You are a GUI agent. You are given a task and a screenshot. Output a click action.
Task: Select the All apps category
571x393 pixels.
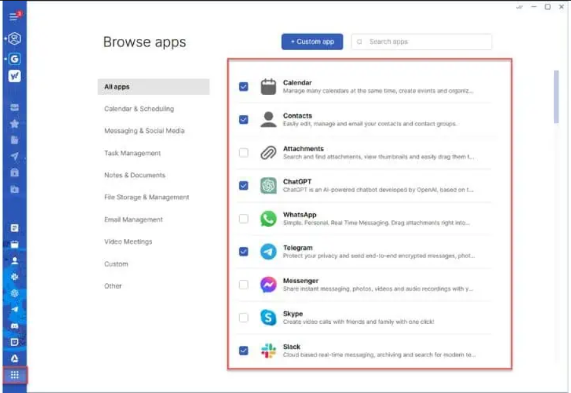154,87
